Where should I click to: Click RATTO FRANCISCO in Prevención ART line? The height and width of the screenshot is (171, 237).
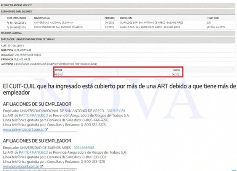[x=33, y=115]
